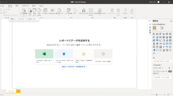Select the matrix visual
The height and width of the screenshot is (96, 173).
pos(160,47)
